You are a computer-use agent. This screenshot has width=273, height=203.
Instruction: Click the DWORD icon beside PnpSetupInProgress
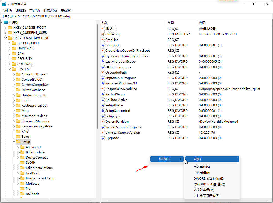103,78
